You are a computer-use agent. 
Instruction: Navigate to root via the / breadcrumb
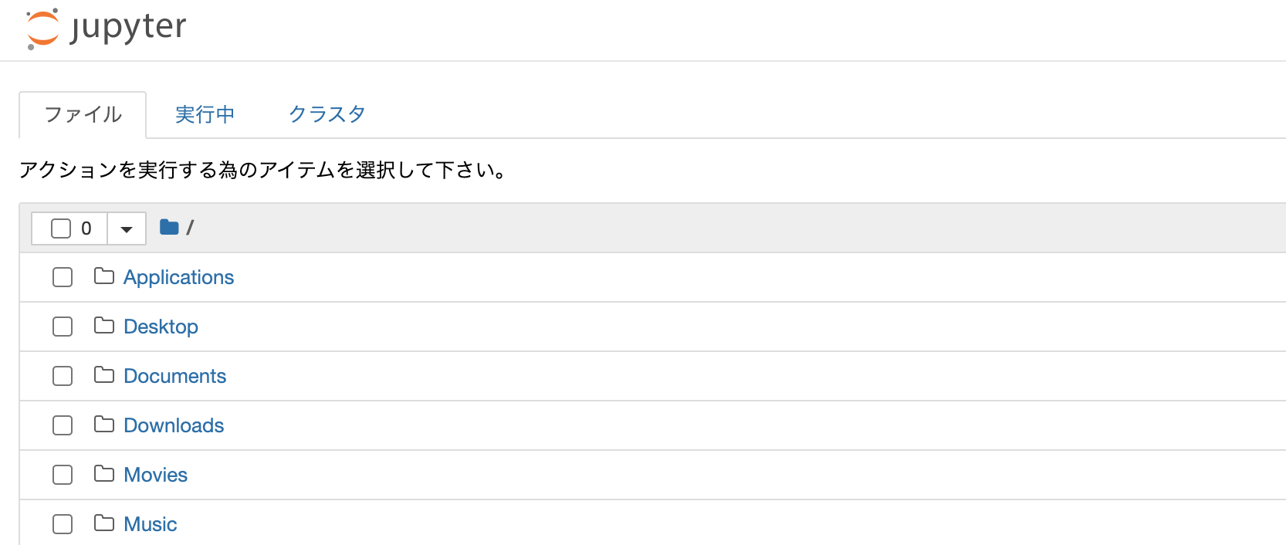point(191,226)
